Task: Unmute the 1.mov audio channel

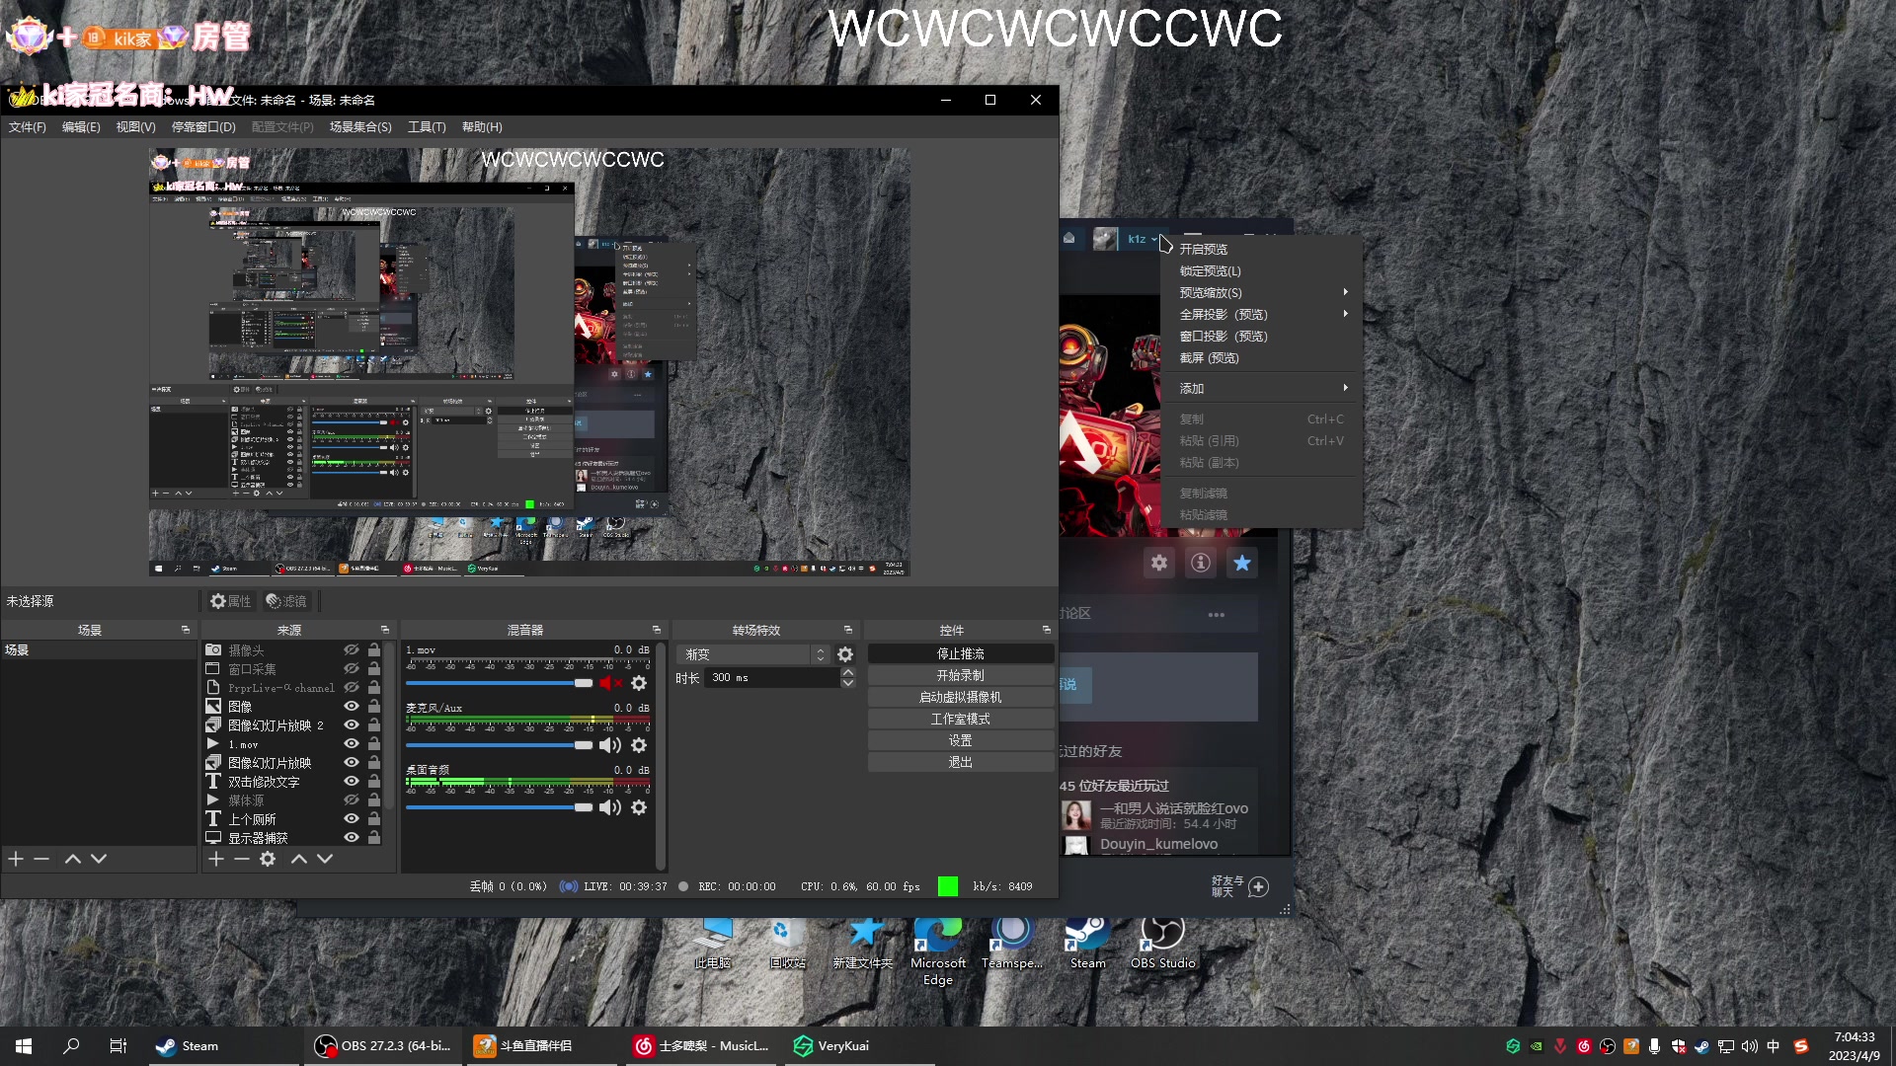Action: click(x=611, y=683)
